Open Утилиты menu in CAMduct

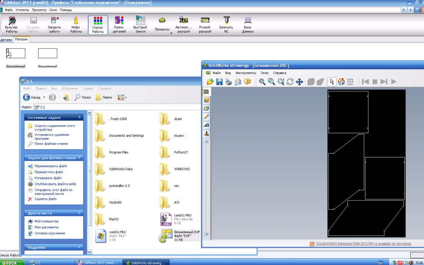[22, 10]
